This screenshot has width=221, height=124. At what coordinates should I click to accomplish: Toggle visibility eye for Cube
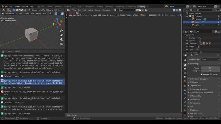click(218, 22)
